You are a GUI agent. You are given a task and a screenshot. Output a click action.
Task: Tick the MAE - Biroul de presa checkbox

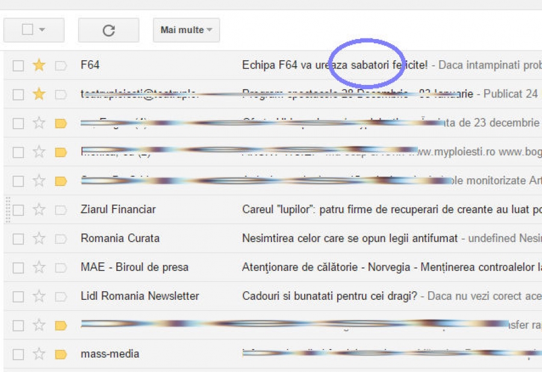(x=18, y=268)
